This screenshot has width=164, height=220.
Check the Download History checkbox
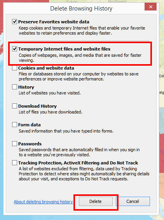point(14,106)
